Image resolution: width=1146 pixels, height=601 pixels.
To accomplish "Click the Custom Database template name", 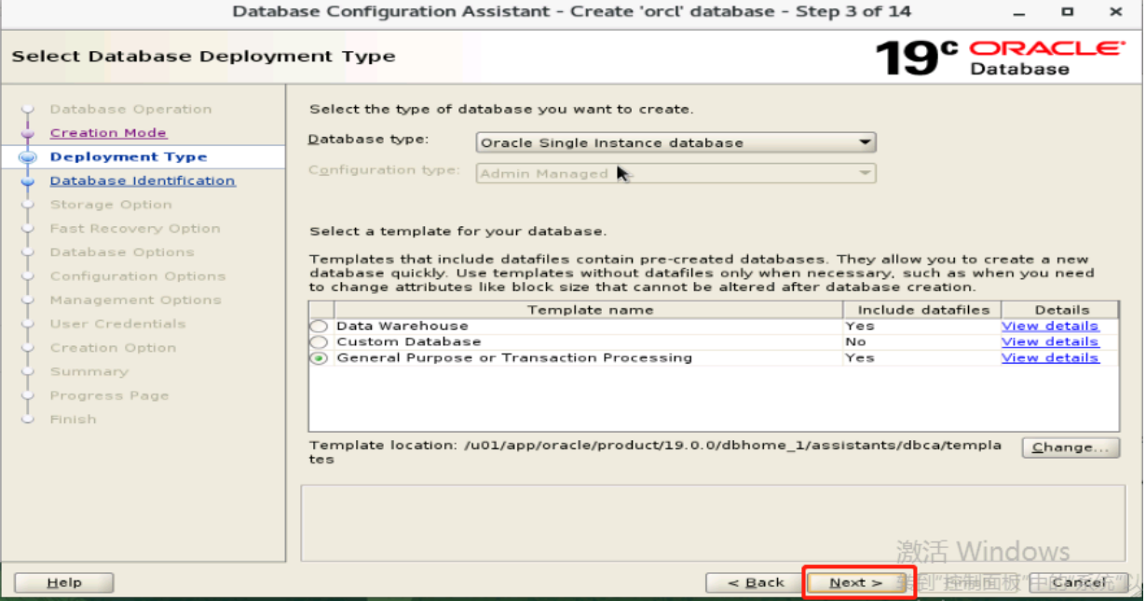I will pos(409,342).
